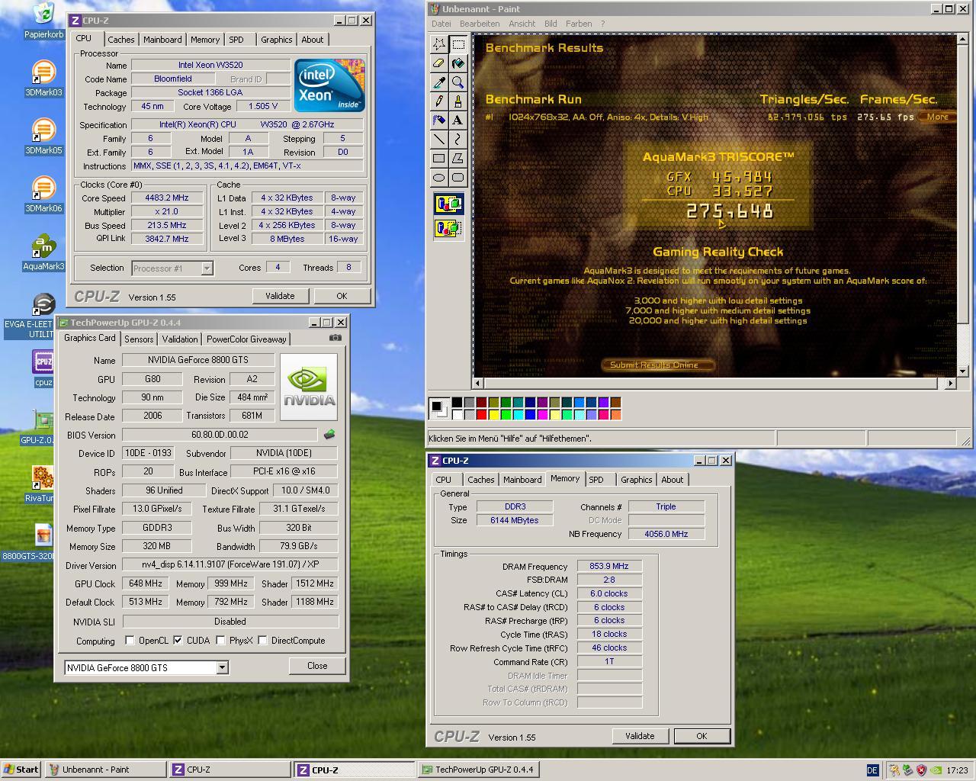Image resolution: width=976 pixels, height=781 pixels.
Task: Select the 3DMark06 desktop shortcut
Action: pos(43,195)
